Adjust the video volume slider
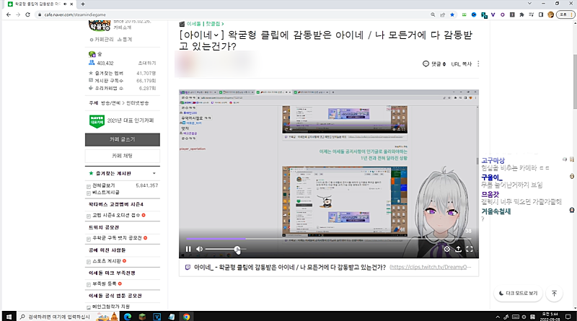 pos(225,249)
